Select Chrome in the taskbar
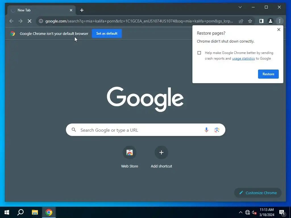The height and width of the screenshot is (218, 291). (x=49, y=212)
